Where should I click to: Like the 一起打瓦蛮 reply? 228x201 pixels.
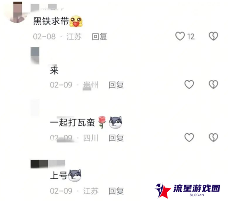point(189,137)
